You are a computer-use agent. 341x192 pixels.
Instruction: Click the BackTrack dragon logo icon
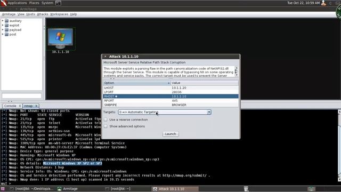click(4, 3)
